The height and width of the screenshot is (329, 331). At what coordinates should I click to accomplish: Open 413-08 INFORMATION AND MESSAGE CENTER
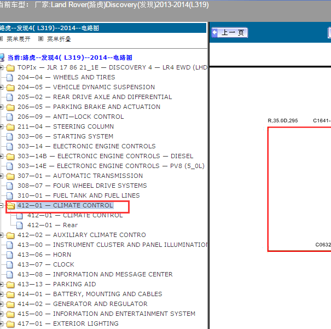point(95,274)
